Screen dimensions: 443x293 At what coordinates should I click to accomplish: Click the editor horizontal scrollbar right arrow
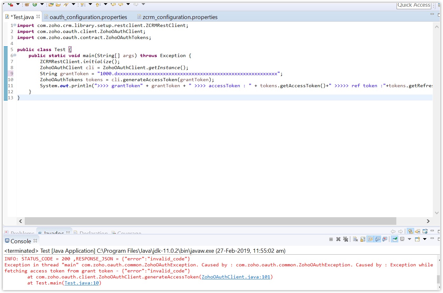coord(428,221)
